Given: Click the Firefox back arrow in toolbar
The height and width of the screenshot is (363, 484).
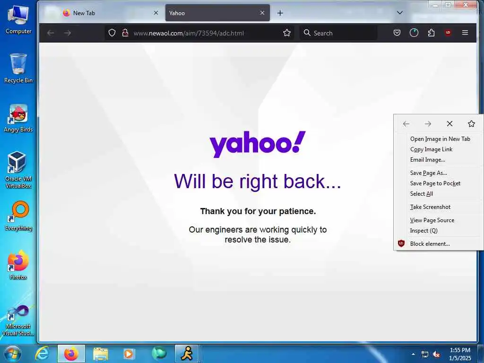Looking at the screenshot, I should [x=51, y=33].
